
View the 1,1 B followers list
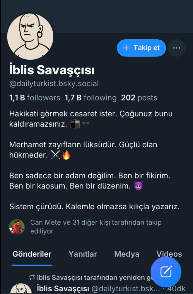click(x=35, y=98)
